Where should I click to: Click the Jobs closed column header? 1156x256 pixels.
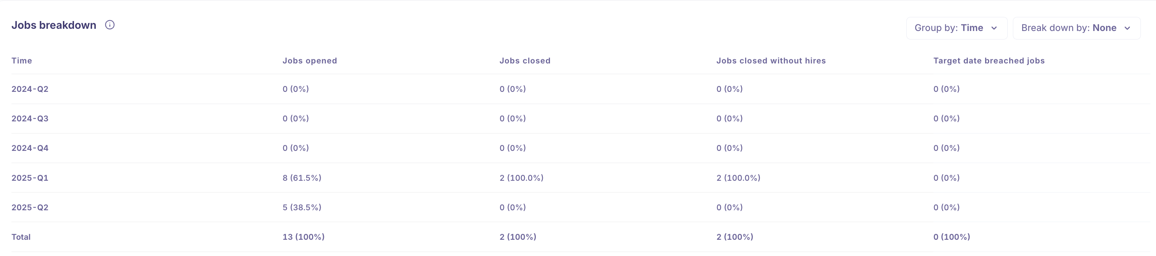(x=525, y=61)
